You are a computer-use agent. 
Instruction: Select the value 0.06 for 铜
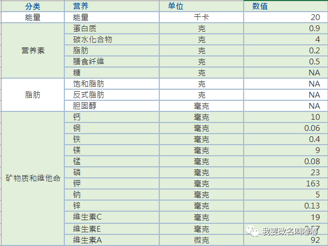pos(286,128)
